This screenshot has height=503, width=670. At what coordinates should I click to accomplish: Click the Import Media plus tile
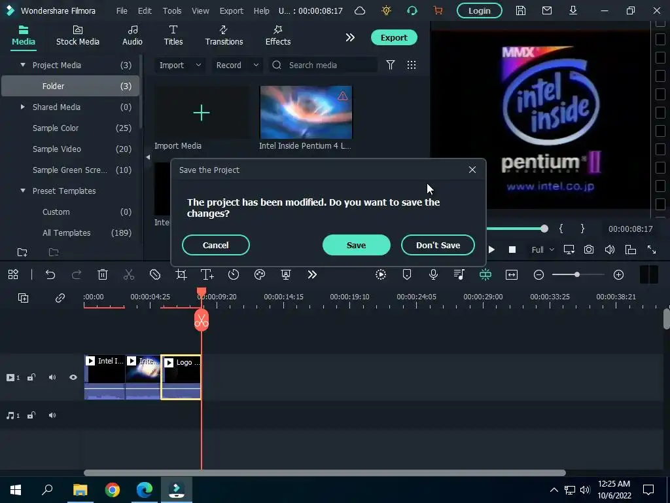(x=202, y=113)
